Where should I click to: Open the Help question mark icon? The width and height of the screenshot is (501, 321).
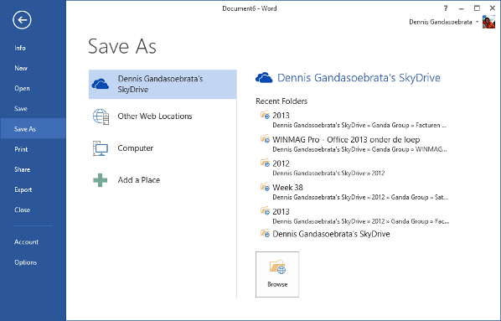446,8
